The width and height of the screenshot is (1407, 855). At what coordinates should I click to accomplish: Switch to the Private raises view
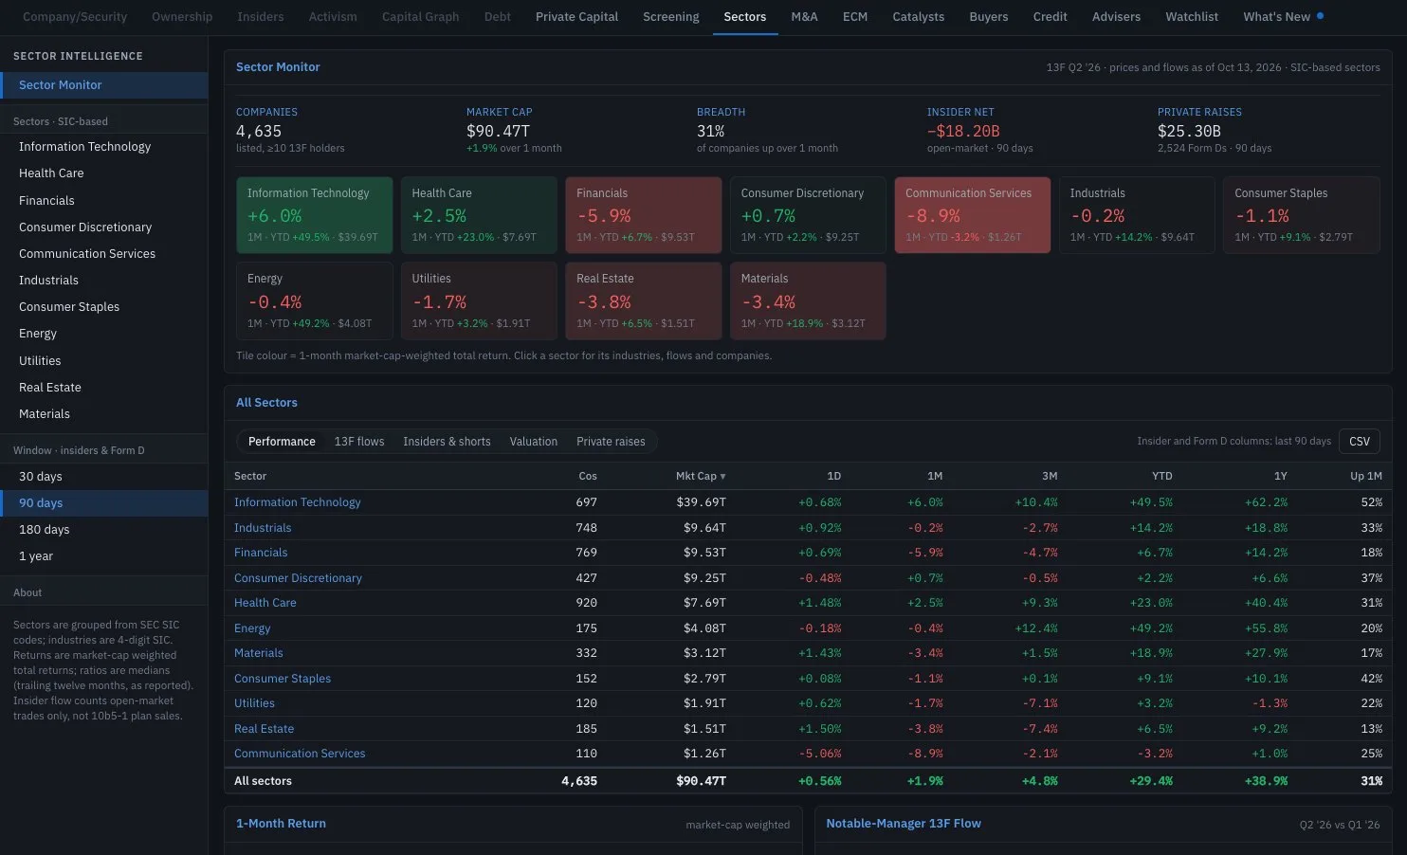(611, 442)
